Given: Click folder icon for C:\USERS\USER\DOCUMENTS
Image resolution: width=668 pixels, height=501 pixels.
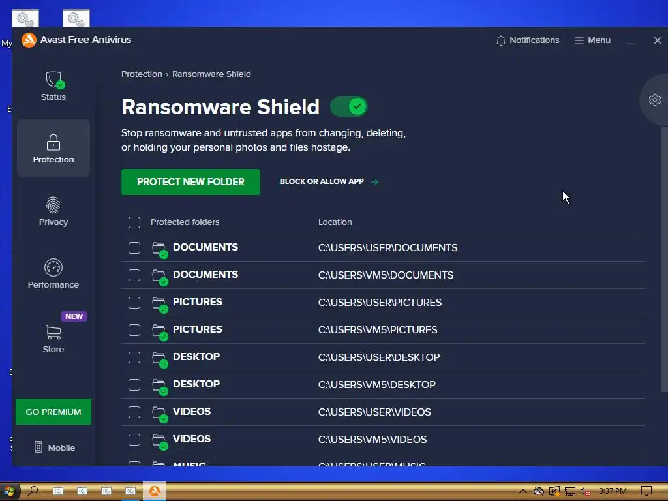Looking at the screenshot, I should click(x=160, y=249).
